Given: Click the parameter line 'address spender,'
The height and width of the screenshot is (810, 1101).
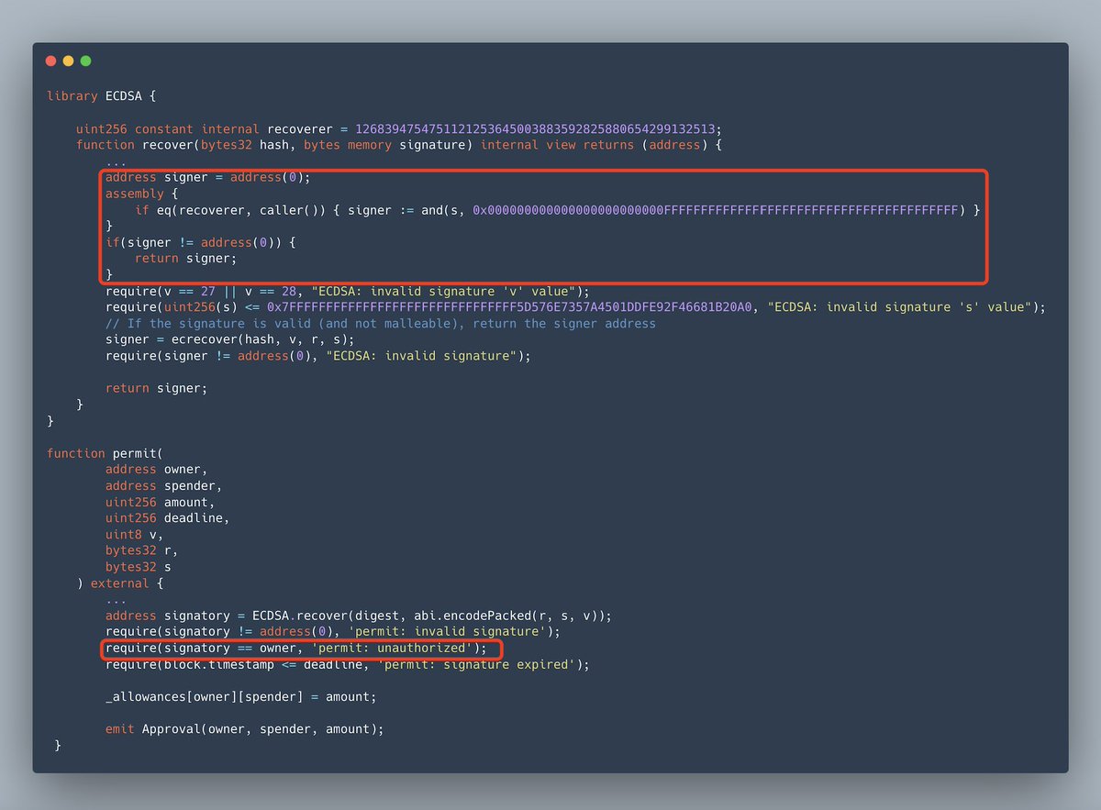Looking at the screenshot, I should pos(163,486).
